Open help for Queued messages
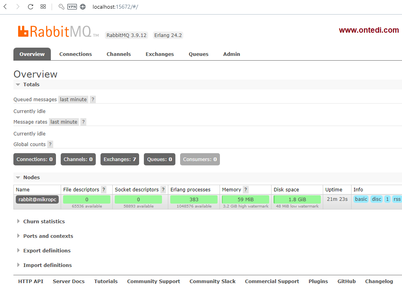 (x=93, y=99)
